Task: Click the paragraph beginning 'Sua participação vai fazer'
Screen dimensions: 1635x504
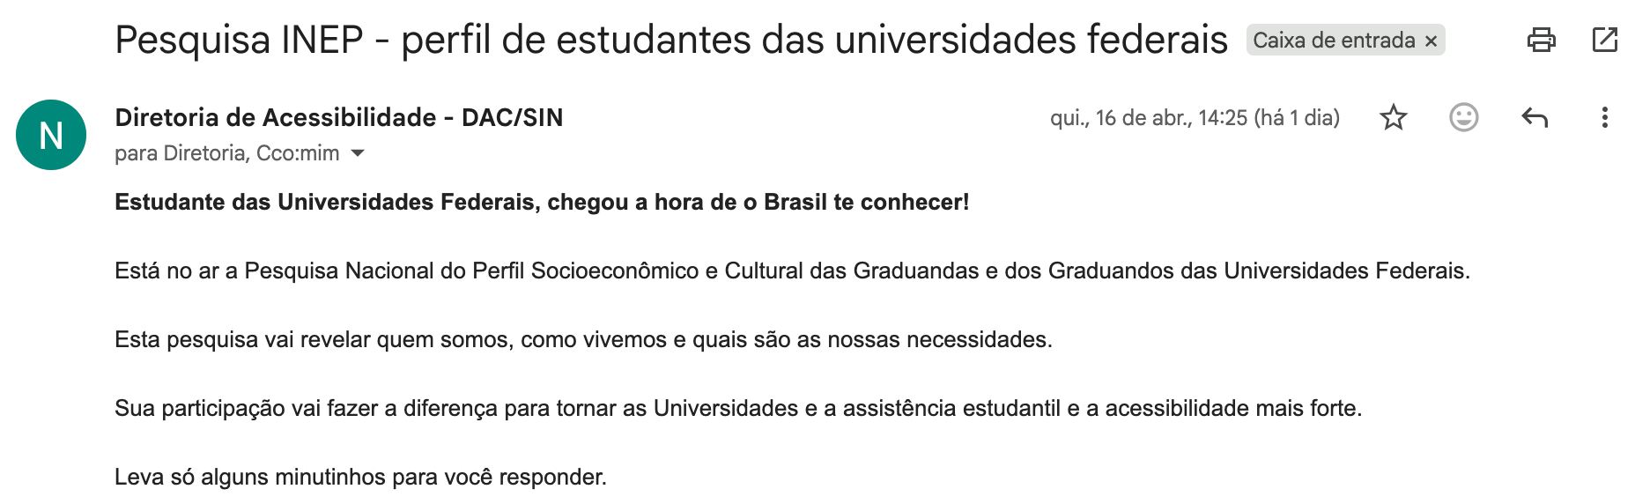Action: pos(737,408)
